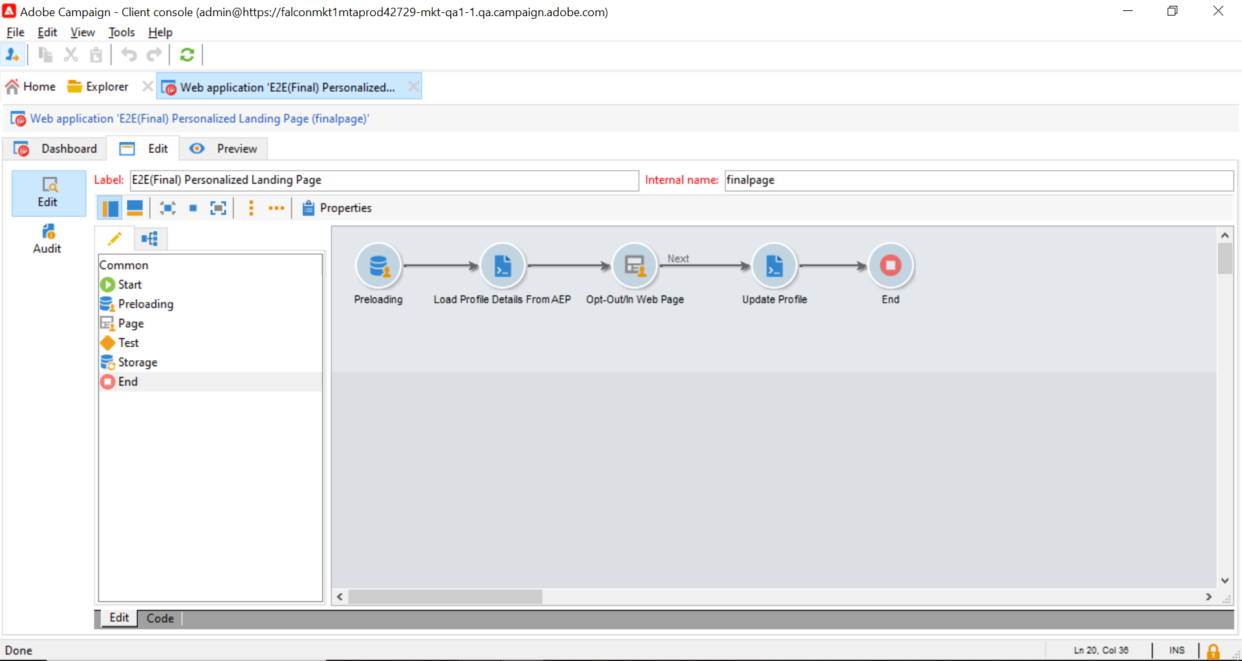Click the vertical alignment dots icon

pos(252,208)
